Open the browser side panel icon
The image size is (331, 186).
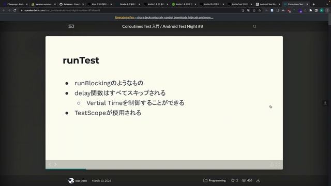pyautogui.click(x=316, y=10)
